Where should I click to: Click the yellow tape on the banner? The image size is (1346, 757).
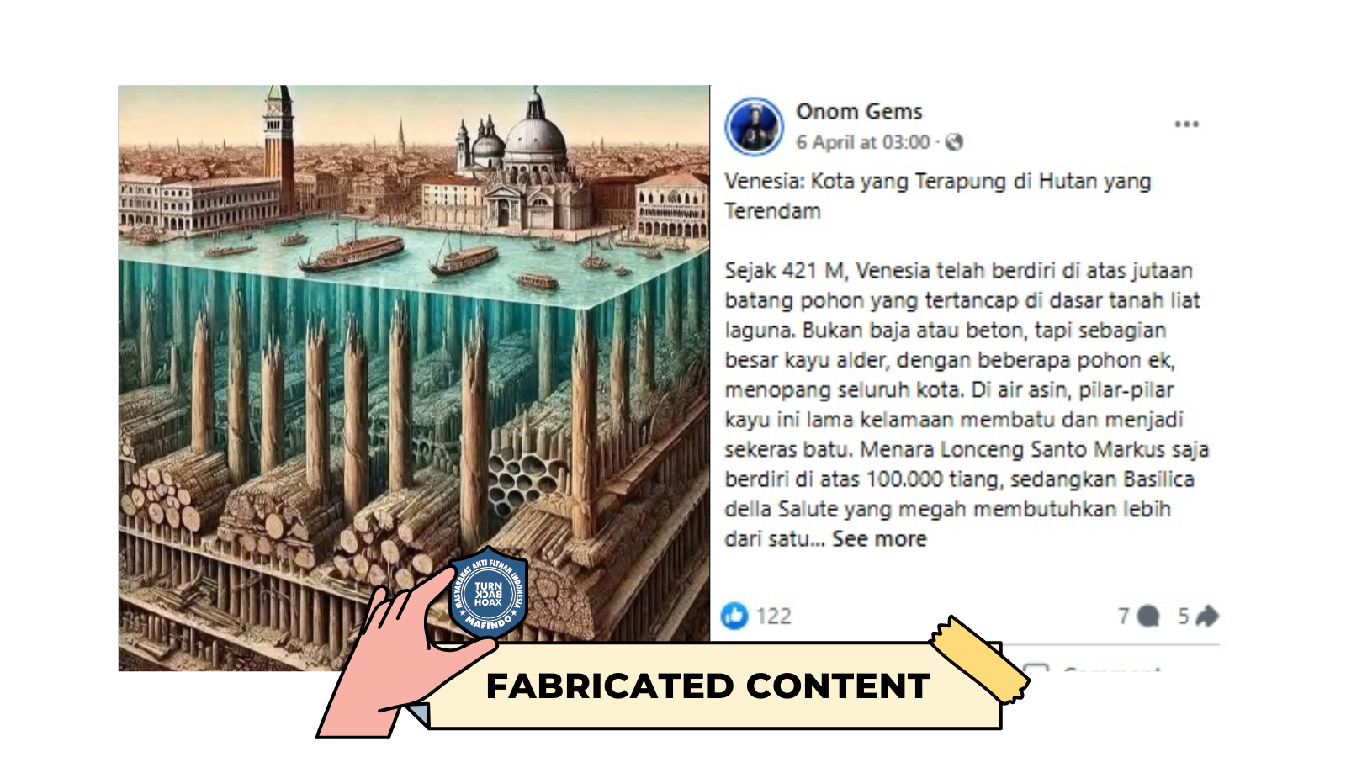[980, 659]
